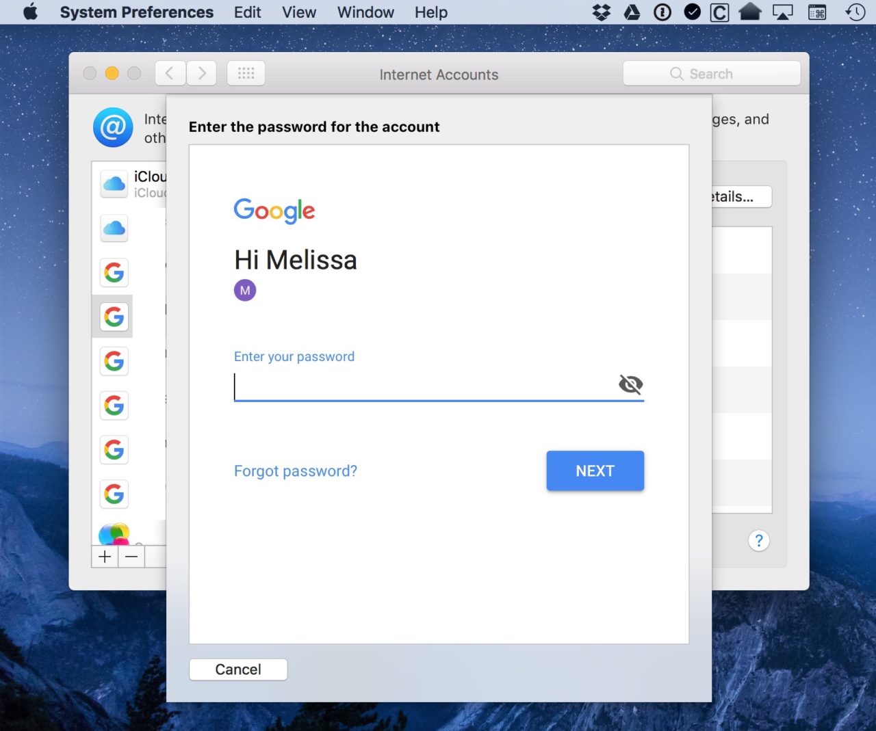Open the Time Machine menu bar icon
Viewport: 876px width, 731px height.
point(855,12)
